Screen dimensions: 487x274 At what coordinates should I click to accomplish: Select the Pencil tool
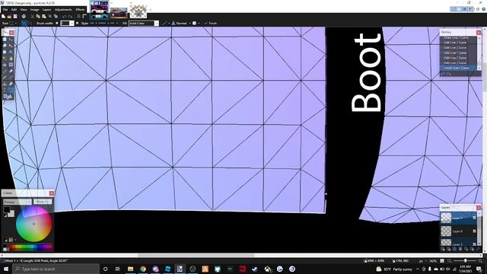[5, 78]
